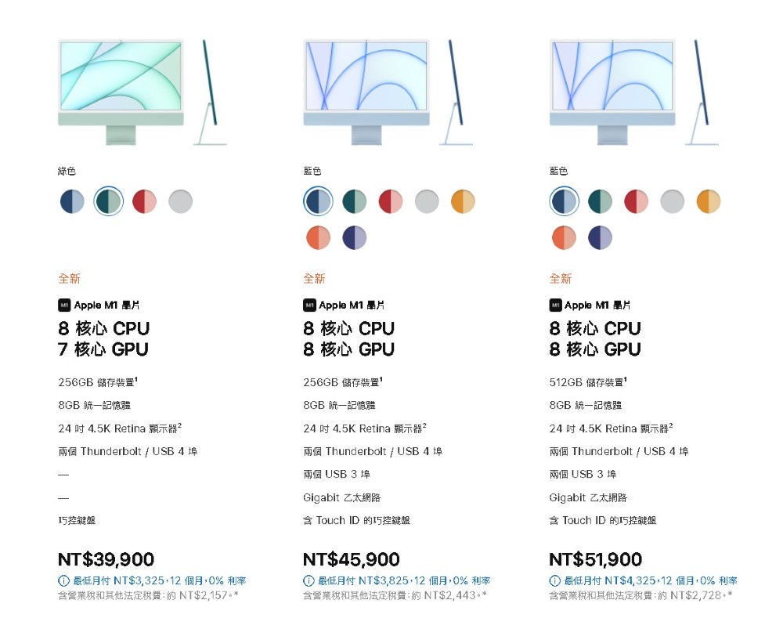Select the silver swatch on the NT$51,900 iMac
The width and height of the screenshot is (783, 618).
click(672, 201)
